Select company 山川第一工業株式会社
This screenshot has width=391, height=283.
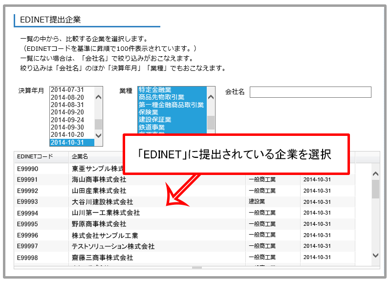click(106, 213)
